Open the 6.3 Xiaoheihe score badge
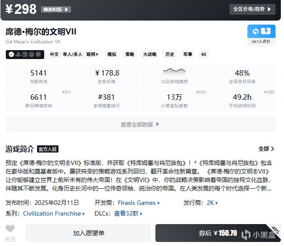 point(261,31)
